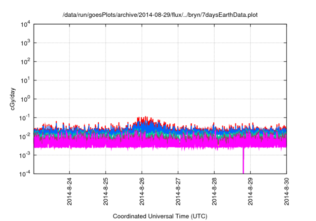316x221 pixels.
Task: Click the magenta downward spike before 2014-8-29
Action: (243, 162)
